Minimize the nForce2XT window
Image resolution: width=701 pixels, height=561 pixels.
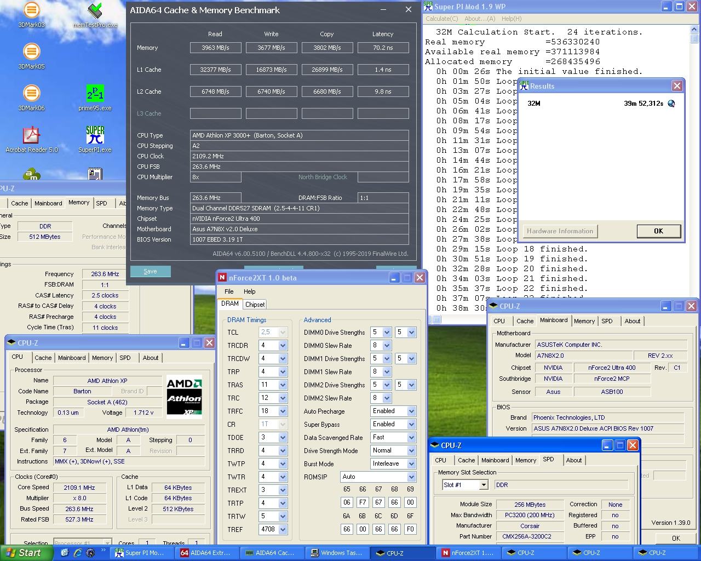pyautogui.click(x=394, y=278)
